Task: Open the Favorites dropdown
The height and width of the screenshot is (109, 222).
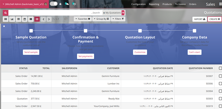Action: tap(83, 19)
